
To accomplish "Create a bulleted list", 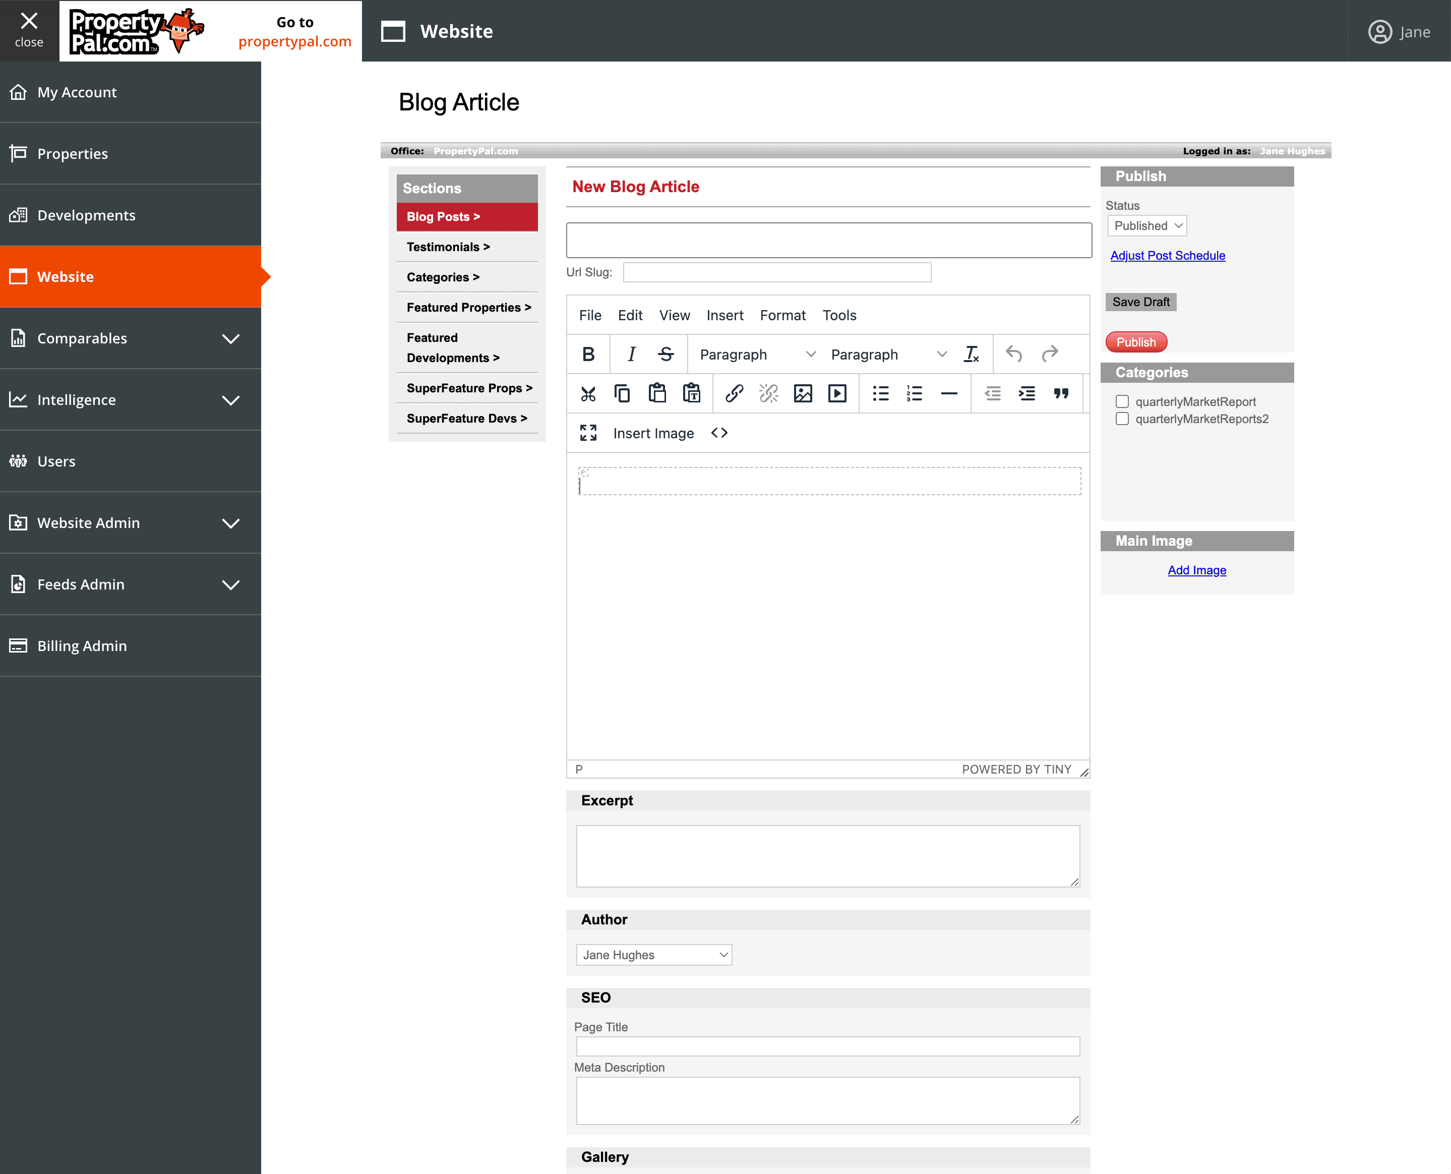I will (x=880, y=393).
